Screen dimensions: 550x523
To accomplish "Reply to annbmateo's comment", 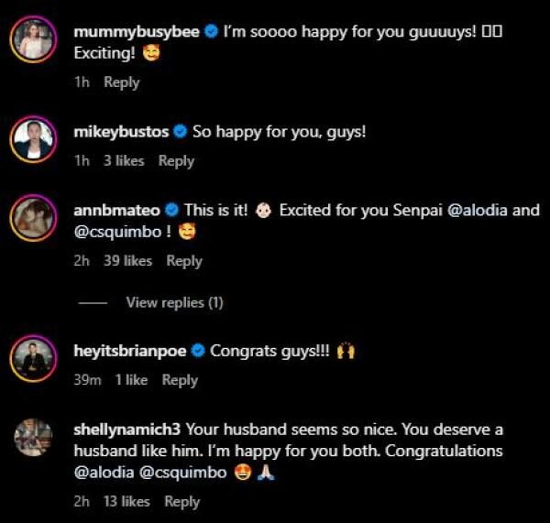I will point(183,261).
